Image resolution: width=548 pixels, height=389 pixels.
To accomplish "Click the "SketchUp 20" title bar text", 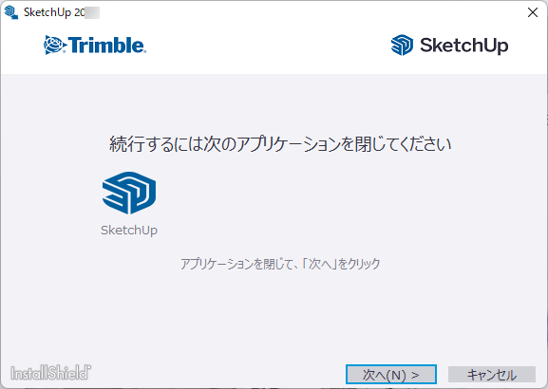I will tap(54, 12).
